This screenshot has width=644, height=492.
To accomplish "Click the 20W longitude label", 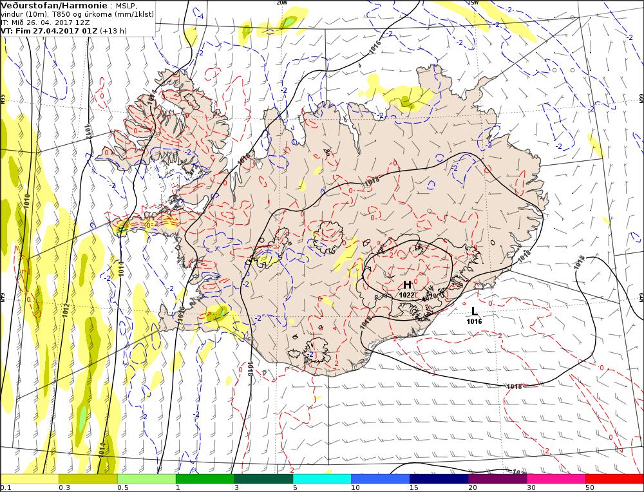I will click(282, 3).
